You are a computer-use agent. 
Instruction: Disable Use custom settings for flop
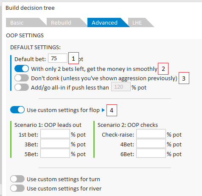click(17, 110)
